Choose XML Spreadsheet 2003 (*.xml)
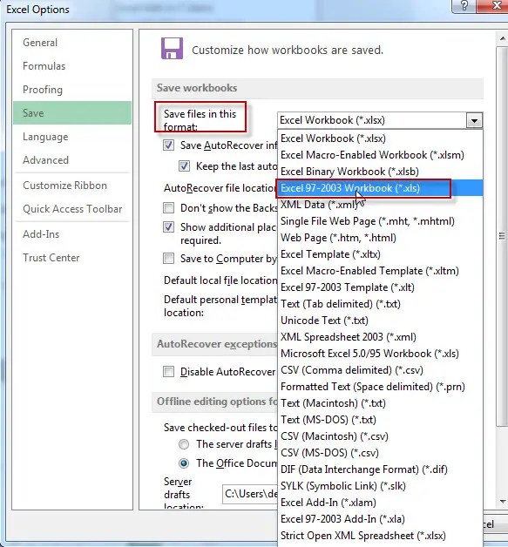 [380, 337]
